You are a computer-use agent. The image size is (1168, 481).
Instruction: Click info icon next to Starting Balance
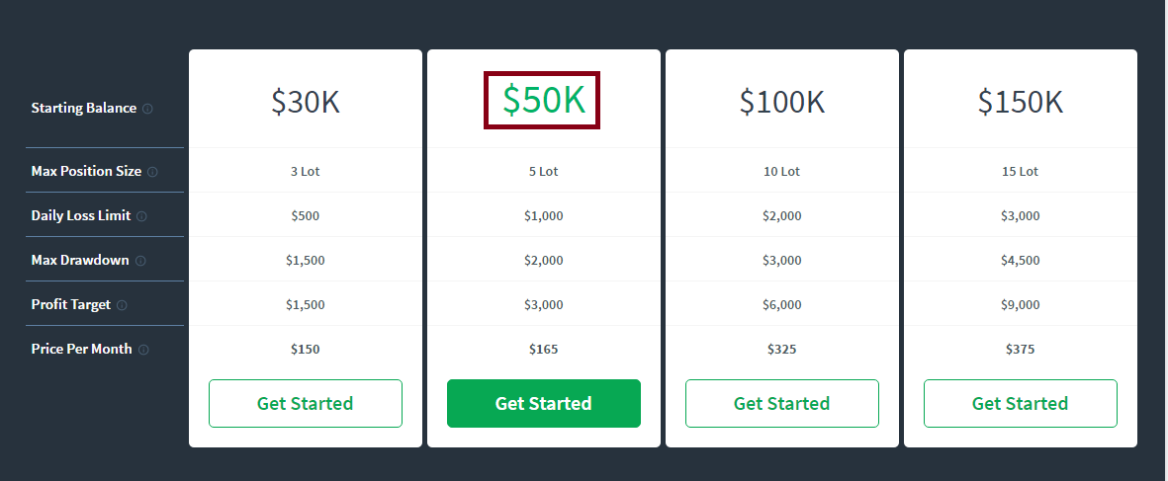pyautogui.click(x=147, y=109)
